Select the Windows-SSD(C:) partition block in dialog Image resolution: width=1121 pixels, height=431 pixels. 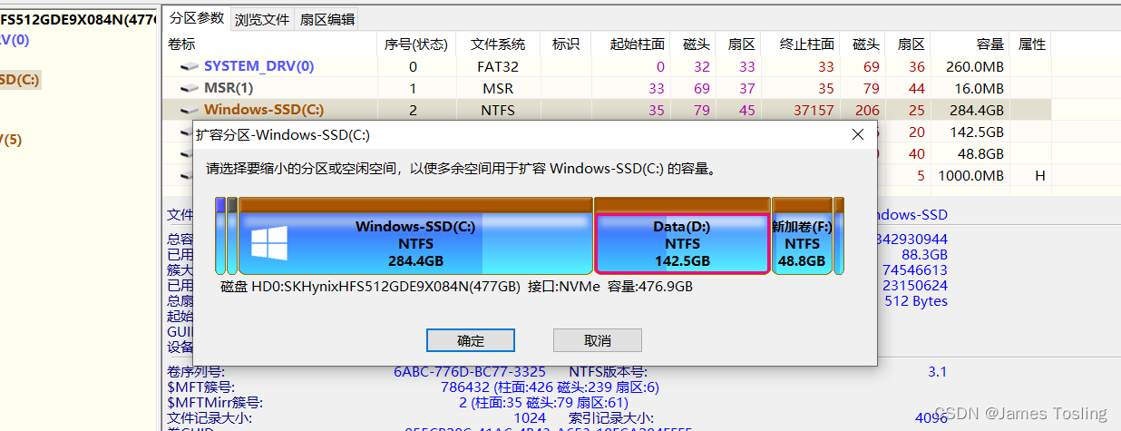pos(415,235)
